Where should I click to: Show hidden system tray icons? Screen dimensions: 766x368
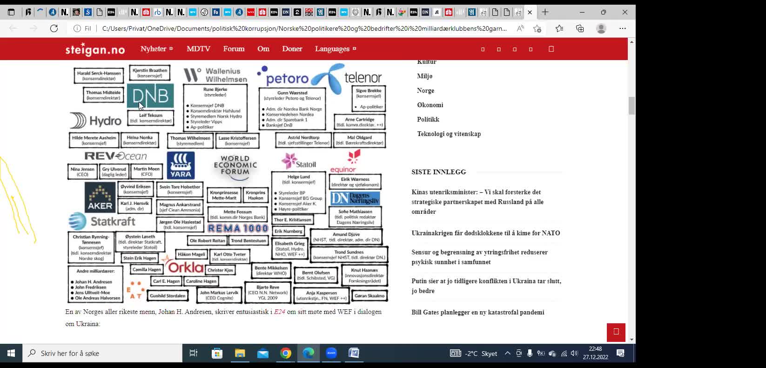[508, 353]
